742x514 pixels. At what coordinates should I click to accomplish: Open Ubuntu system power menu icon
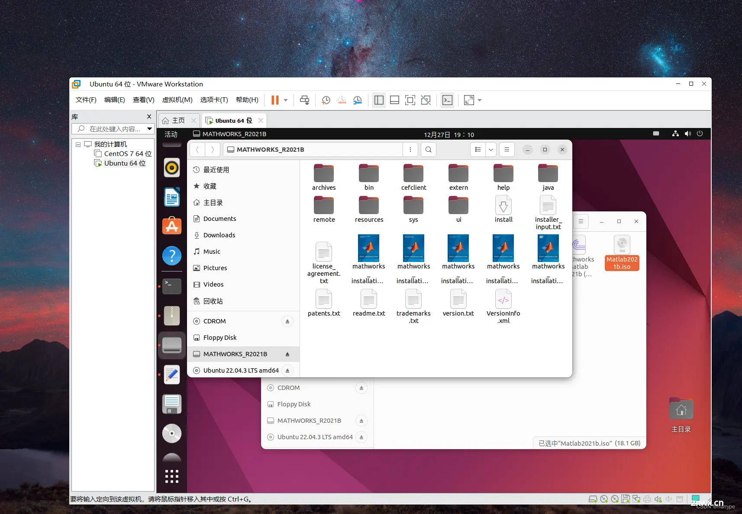click(x=700, y=134)
